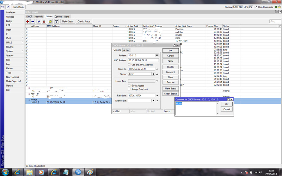Click the green status square icon
Screen dimensions: 282x176
[276, 7]
